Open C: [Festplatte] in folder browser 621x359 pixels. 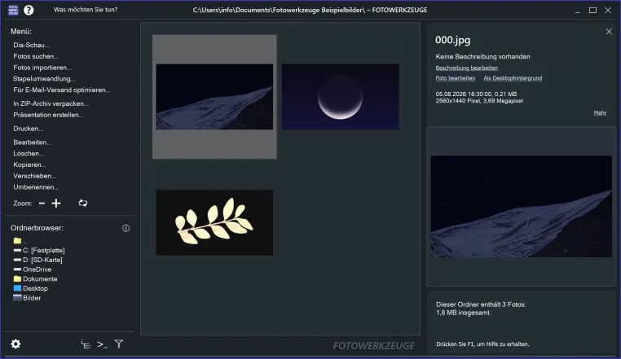pos(43,250)
